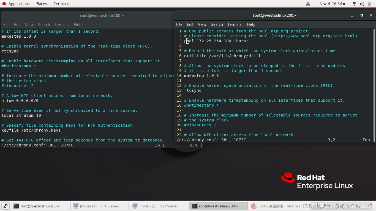Viewport: 376px width, 211px height.
Task: Click status line '"/etc/chrony.conf" 38L, 1076C'
Action: (x=37, y=145)
